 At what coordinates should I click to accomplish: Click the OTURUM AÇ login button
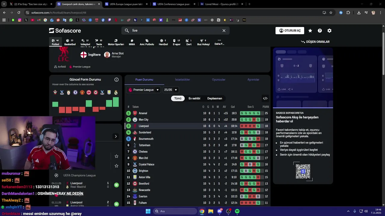(290, 31)
